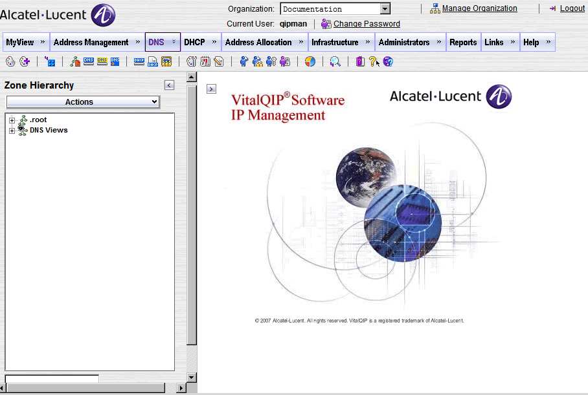Open the Address Allocation menu
588x395 pixels.
click(264, 42)
